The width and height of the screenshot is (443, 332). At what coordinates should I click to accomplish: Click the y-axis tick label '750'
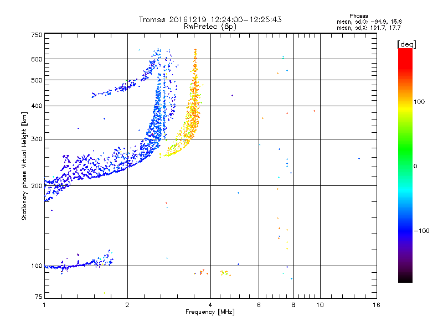pyautogui.click(x=37, y=35)
